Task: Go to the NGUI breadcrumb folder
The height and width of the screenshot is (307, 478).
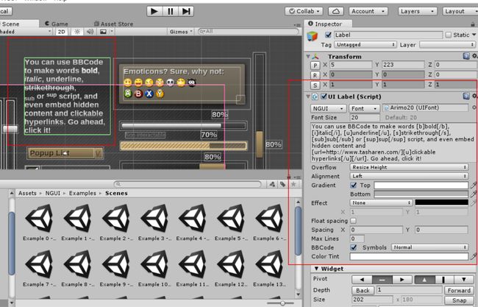Action: (52, 193)
